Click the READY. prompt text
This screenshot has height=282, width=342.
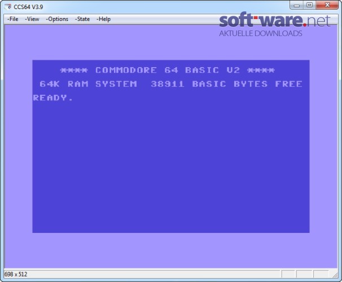tap(52, 98)
